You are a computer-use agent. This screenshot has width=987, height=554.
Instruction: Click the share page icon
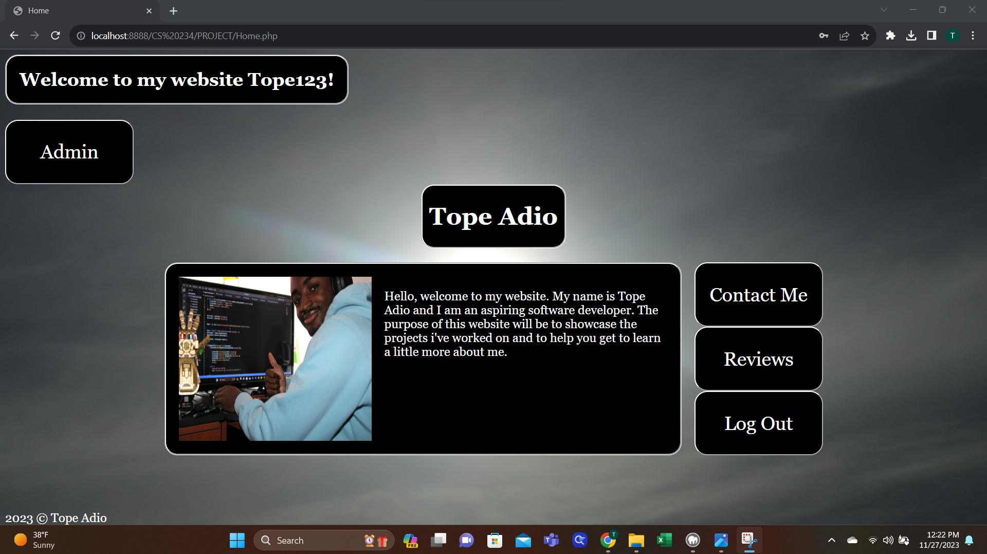click(x=844, y=35)
